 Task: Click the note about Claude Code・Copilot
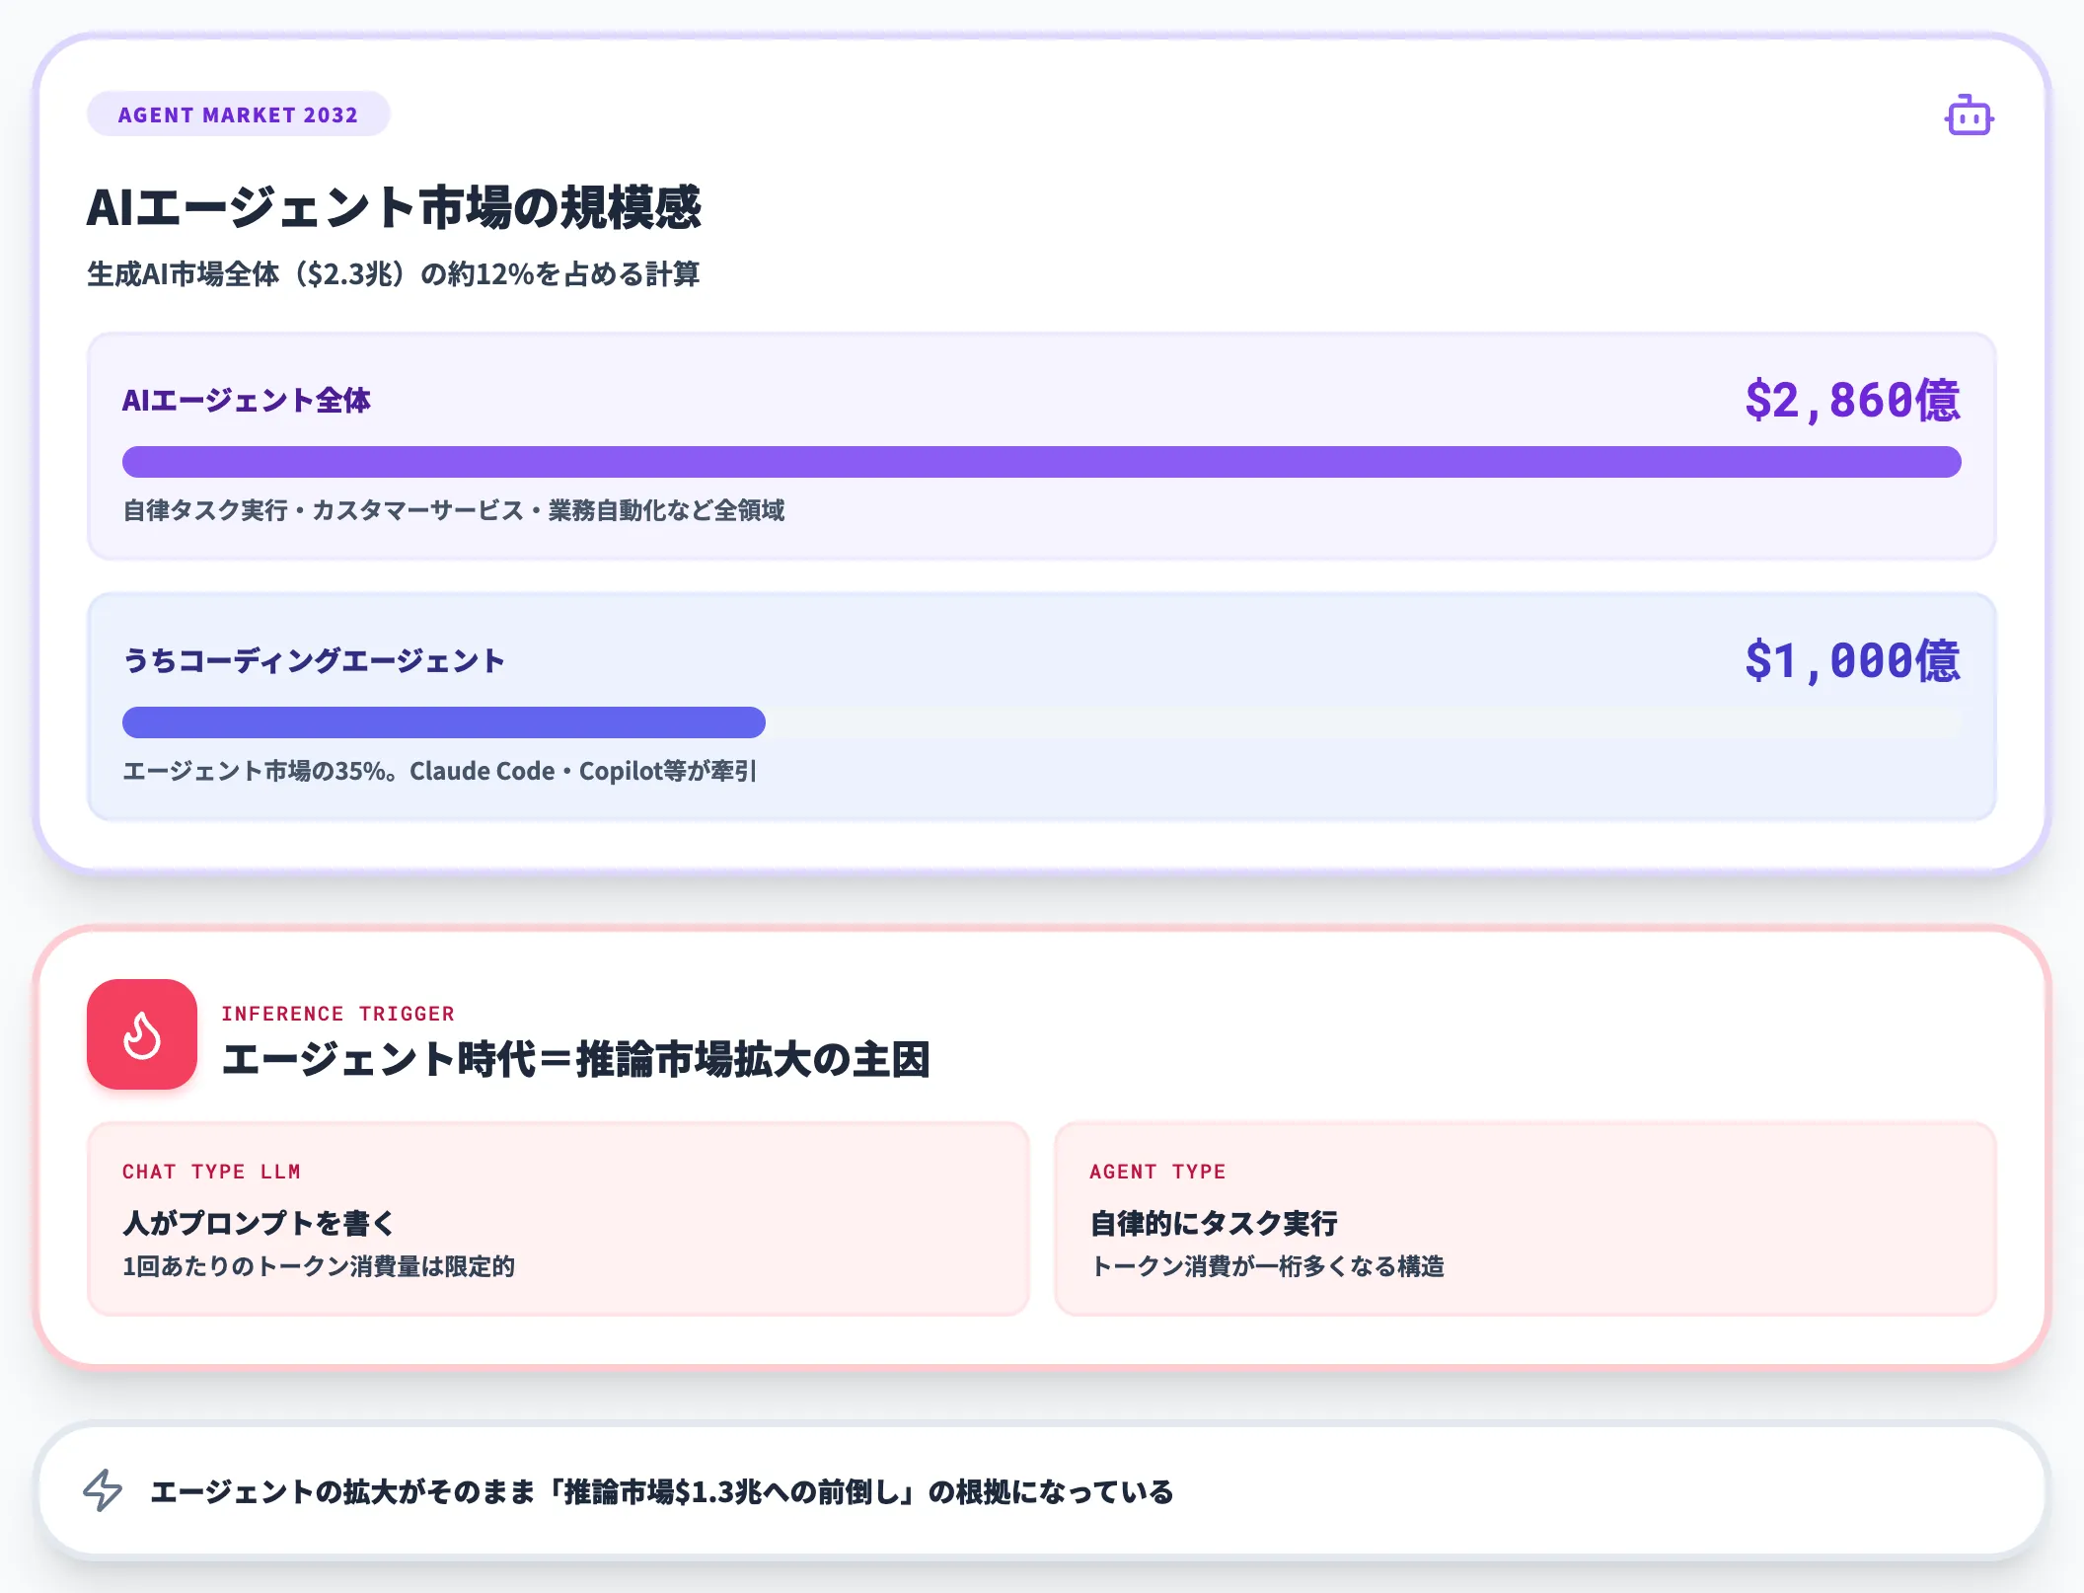[x=439, y=771]
